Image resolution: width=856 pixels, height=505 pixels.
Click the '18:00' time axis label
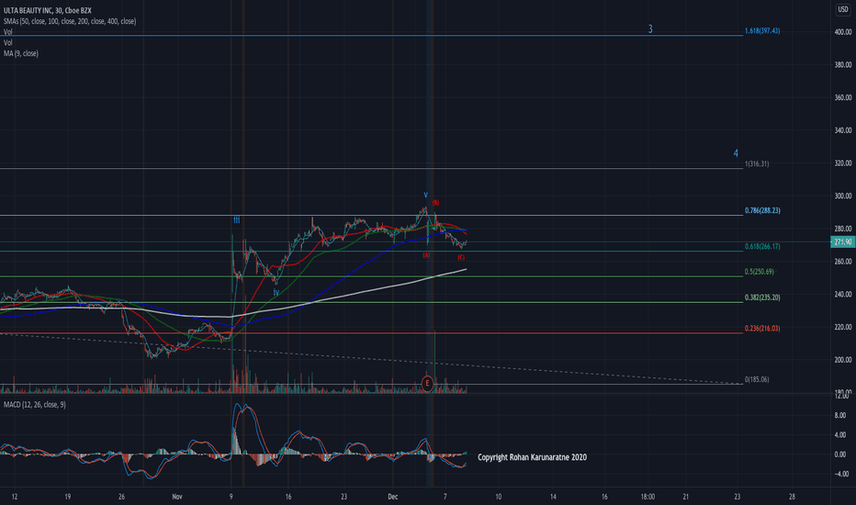[648, 497]
